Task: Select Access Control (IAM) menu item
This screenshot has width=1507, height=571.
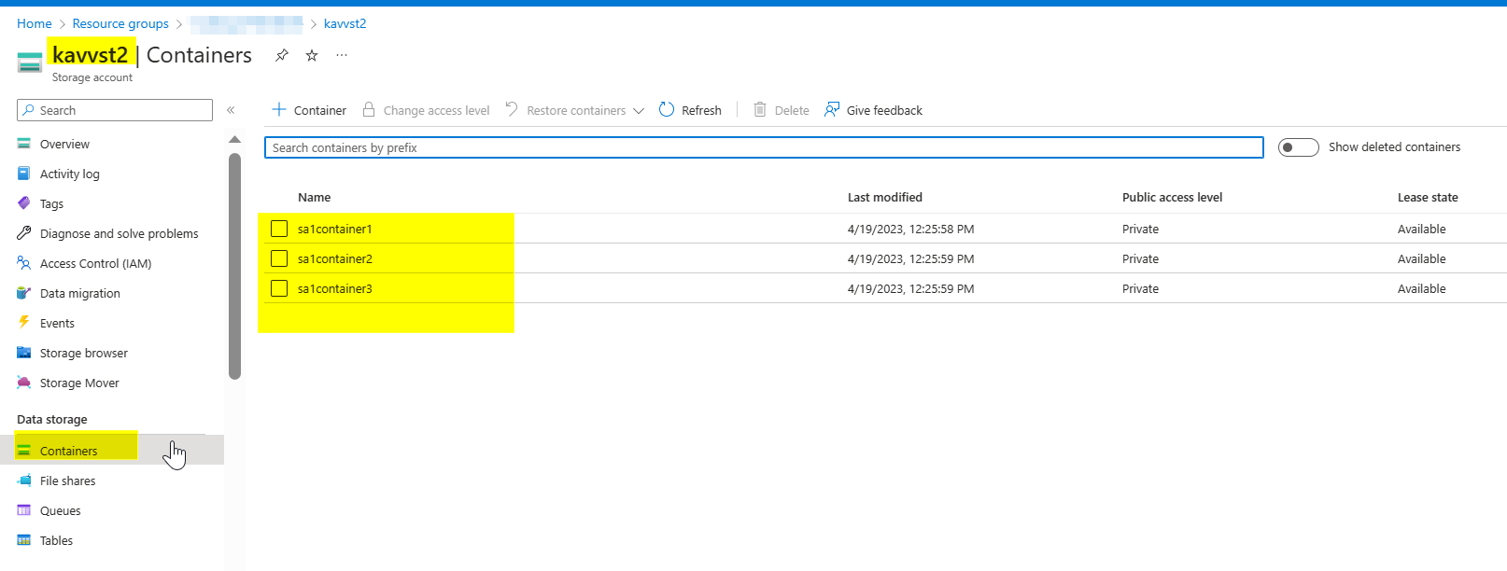Action: 96,263
